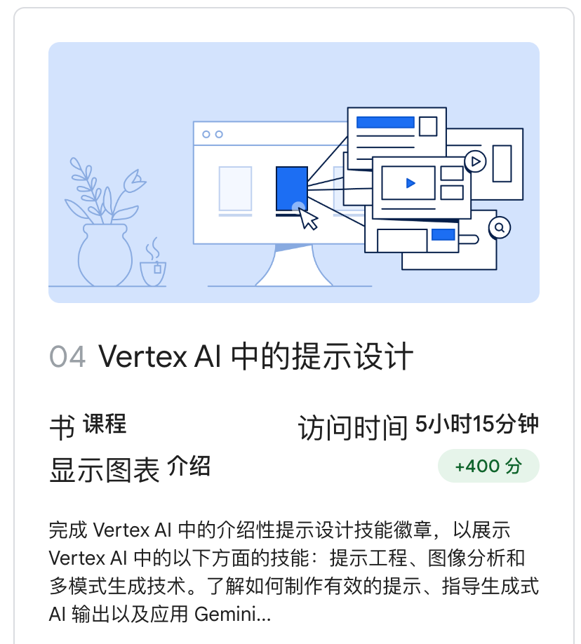Image resolution: width=581 pixels, height=644 pixels.
Task: Click the 书 book icon glyph
Action: tap(62, 427)
